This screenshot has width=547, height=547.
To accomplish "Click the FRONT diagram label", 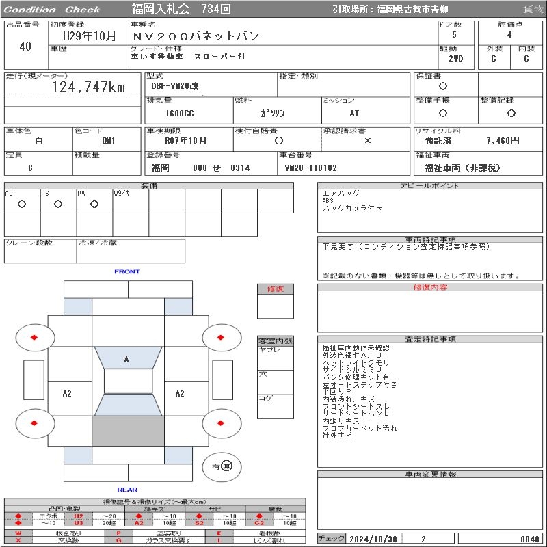I will [x=127, y=271].
